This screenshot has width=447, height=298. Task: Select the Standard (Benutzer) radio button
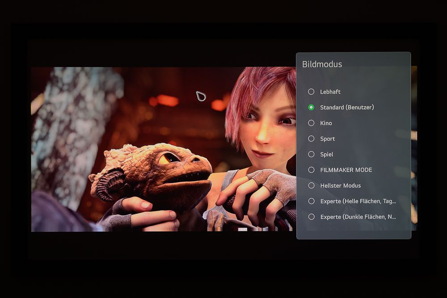(311, 107)
